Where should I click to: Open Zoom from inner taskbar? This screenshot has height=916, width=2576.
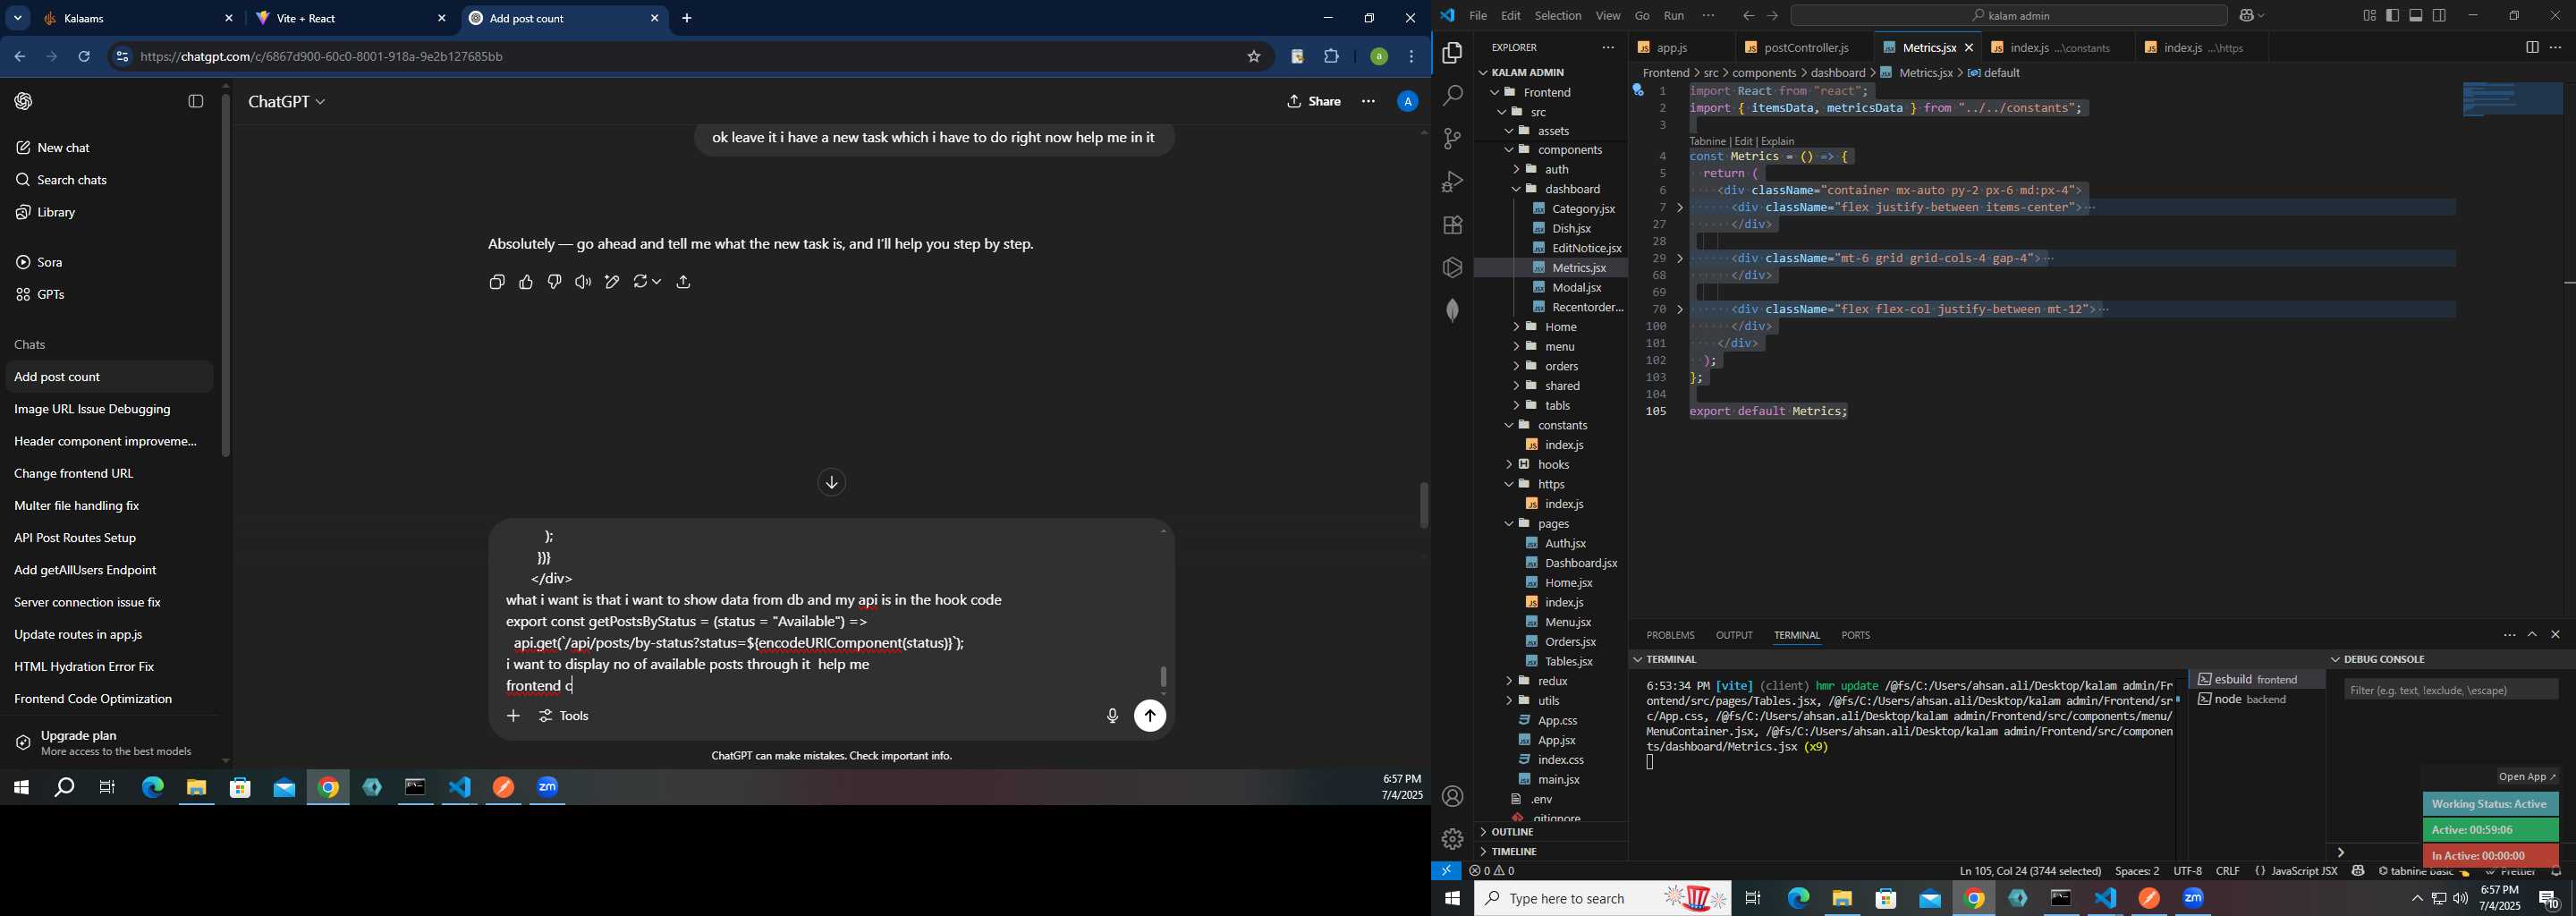pos(548,788)
